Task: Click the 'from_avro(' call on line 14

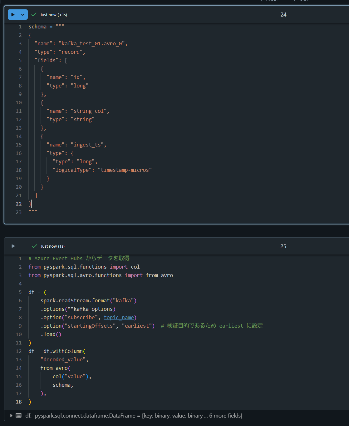Action: click(x=56, y=368)
